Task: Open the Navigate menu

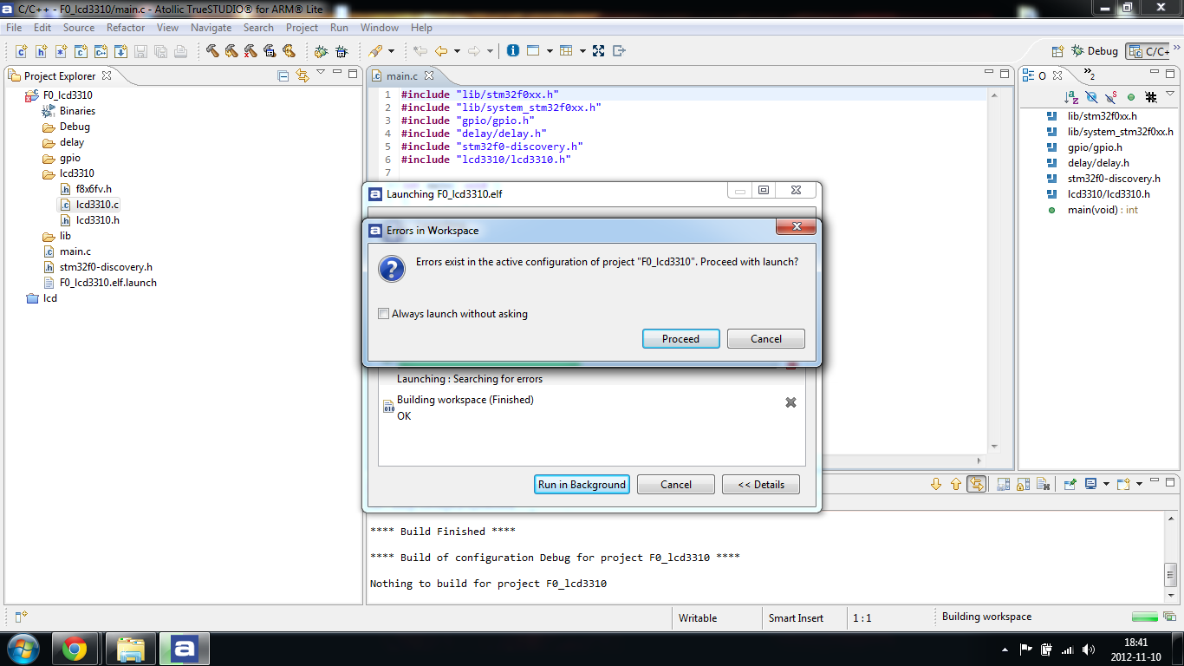Action: (x=211, y=28)
